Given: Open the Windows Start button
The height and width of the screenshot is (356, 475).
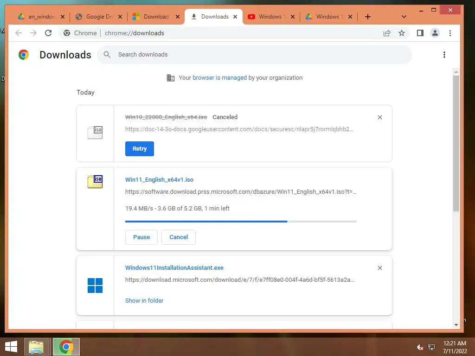Looking at the screenshot, I should (x=11, y=347).
